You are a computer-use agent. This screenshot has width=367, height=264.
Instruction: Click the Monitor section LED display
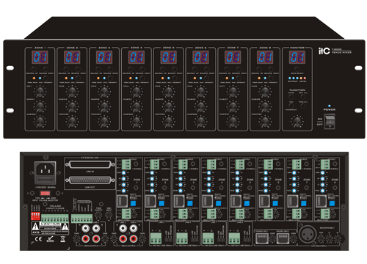pyautogui.click(x=297, y=57)
